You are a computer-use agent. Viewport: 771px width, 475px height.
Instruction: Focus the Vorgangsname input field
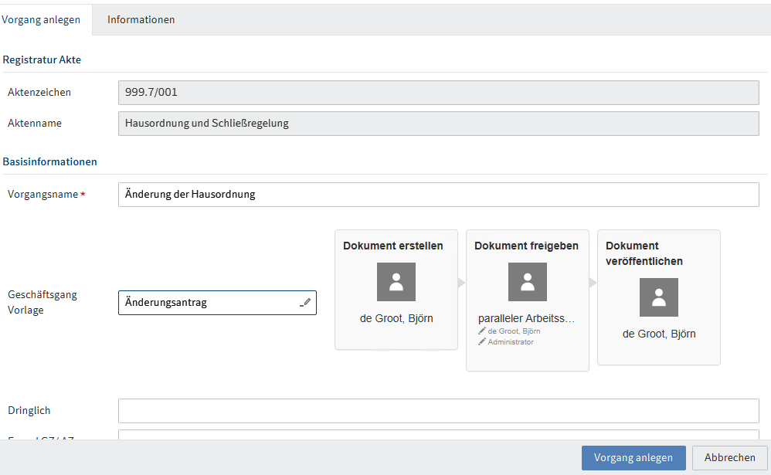pos(439,195)
